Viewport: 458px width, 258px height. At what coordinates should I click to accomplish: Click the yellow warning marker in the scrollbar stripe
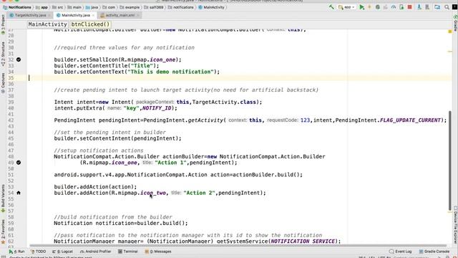(x=450, y=32)
